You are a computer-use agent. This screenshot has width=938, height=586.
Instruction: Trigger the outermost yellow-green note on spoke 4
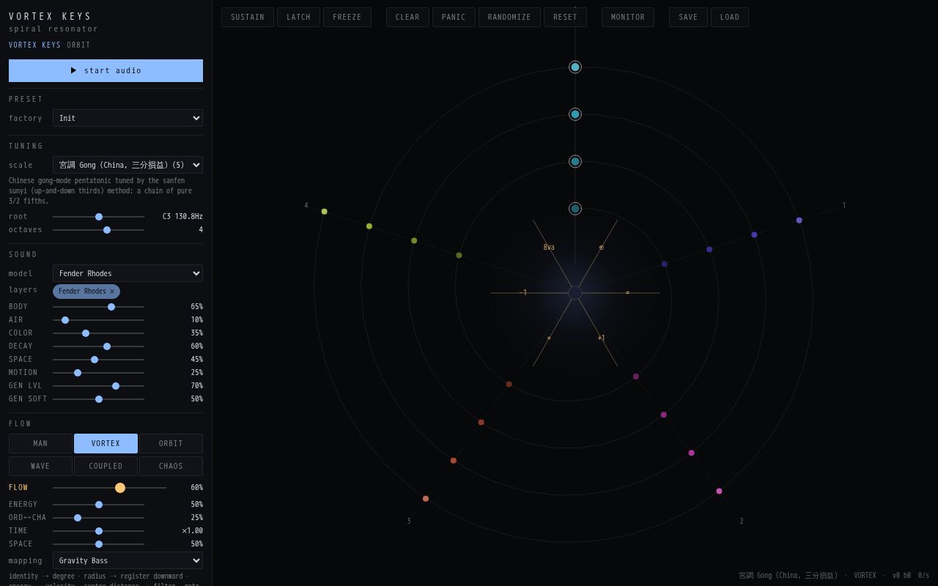(325, 212)
